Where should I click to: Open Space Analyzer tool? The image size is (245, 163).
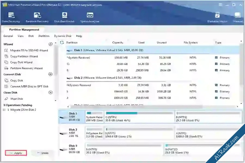[90, 17]
